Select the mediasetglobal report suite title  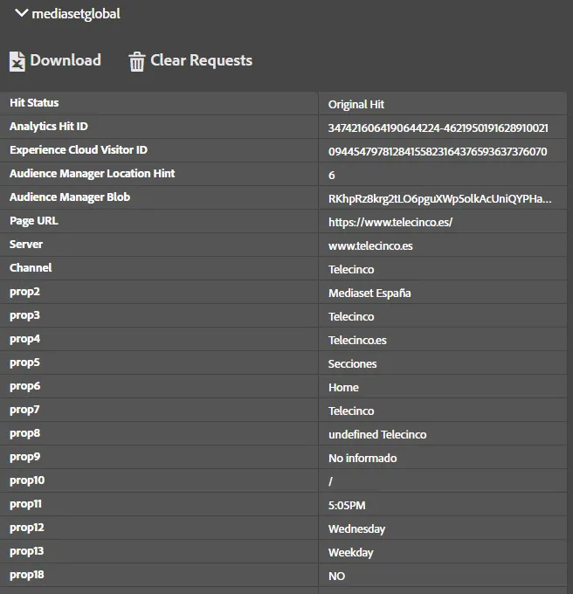pyautogui.click(x=76, y=14)
